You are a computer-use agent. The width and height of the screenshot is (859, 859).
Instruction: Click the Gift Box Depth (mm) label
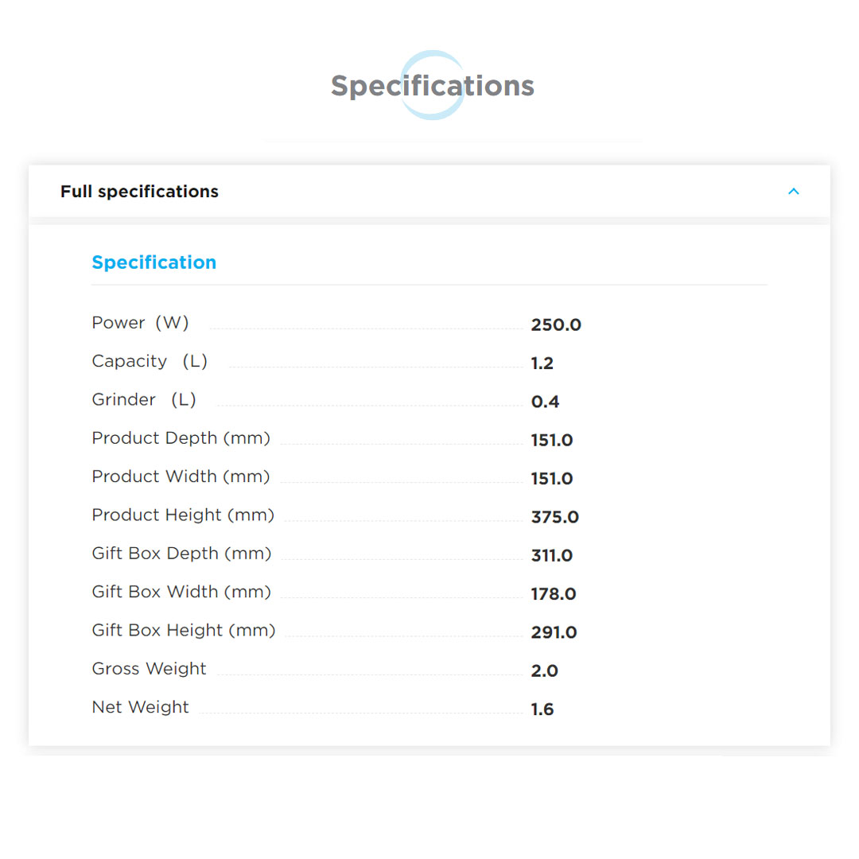(x=181, y=554)
